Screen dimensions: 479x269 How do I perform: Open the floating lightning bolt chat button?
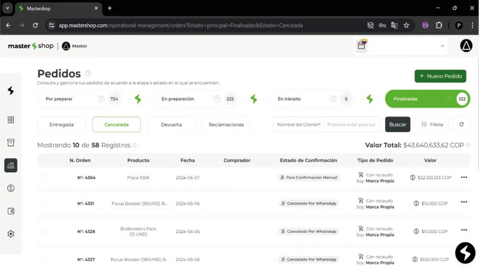(465, 253)
